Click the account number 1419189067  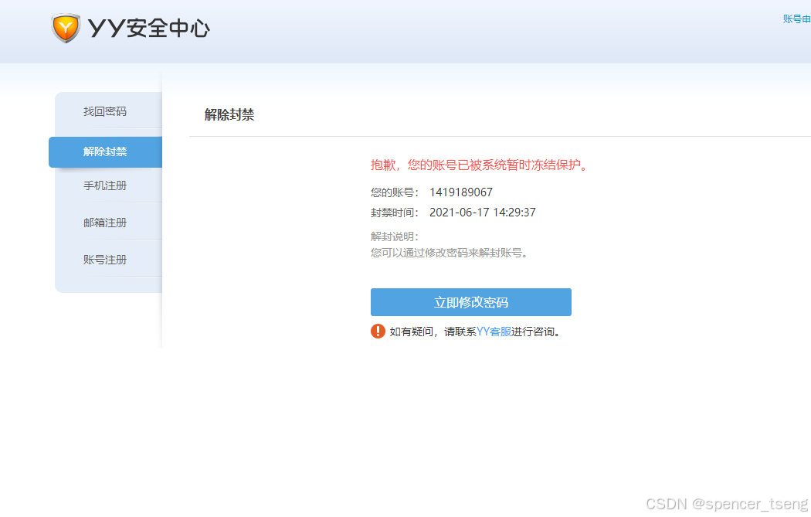click(461, 192)
